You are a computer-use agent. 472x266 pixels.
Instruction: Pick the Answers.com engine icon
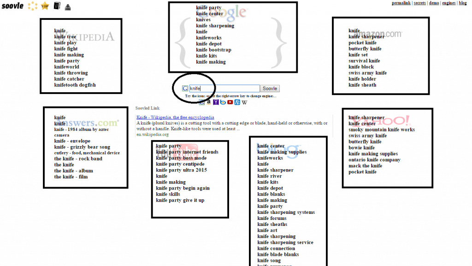click(x=236, y=102)
